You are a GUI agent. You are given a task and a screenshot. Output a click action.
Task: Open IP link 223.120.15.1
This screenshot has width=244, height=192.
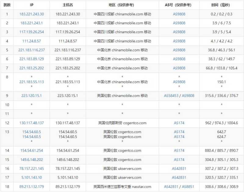(32, 96)
